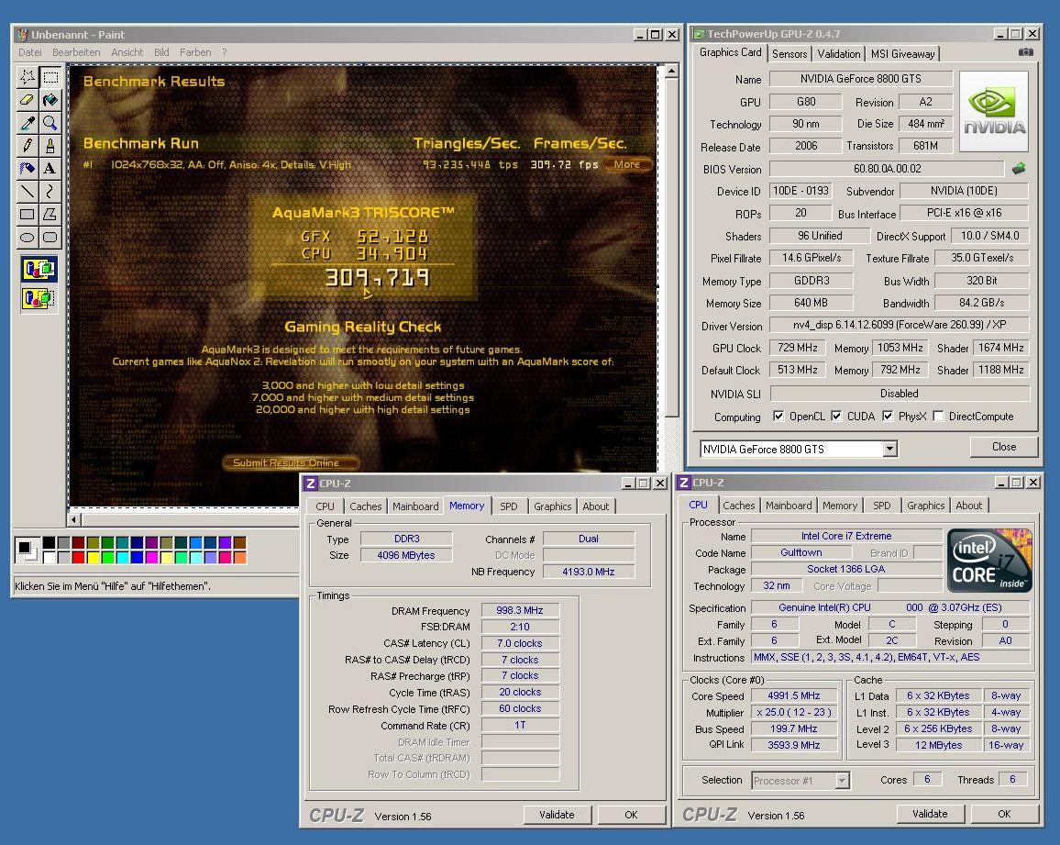
Task: Click the NVIDIA logo in GPU-Z
Action: tap(994, 111)
